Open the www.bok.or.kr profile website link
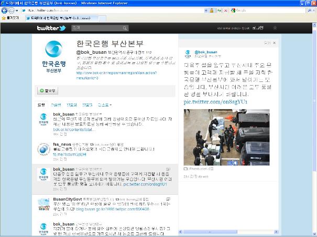317x237 pixels. tap(116, 75)
